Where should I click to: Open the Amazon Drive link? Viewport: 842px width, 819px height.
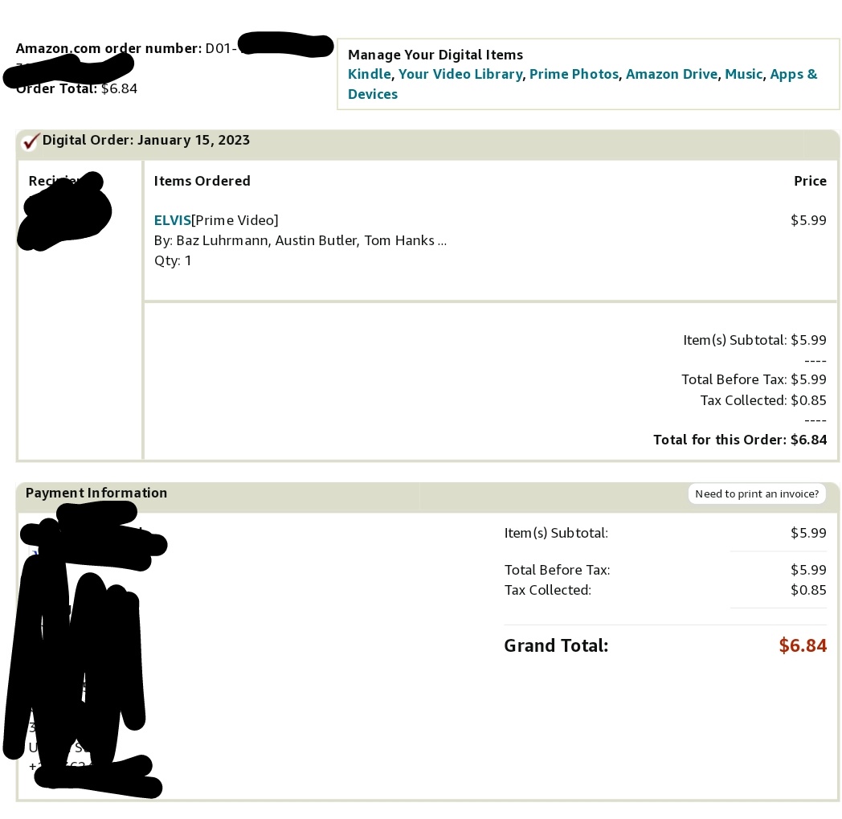click(672, 74)
